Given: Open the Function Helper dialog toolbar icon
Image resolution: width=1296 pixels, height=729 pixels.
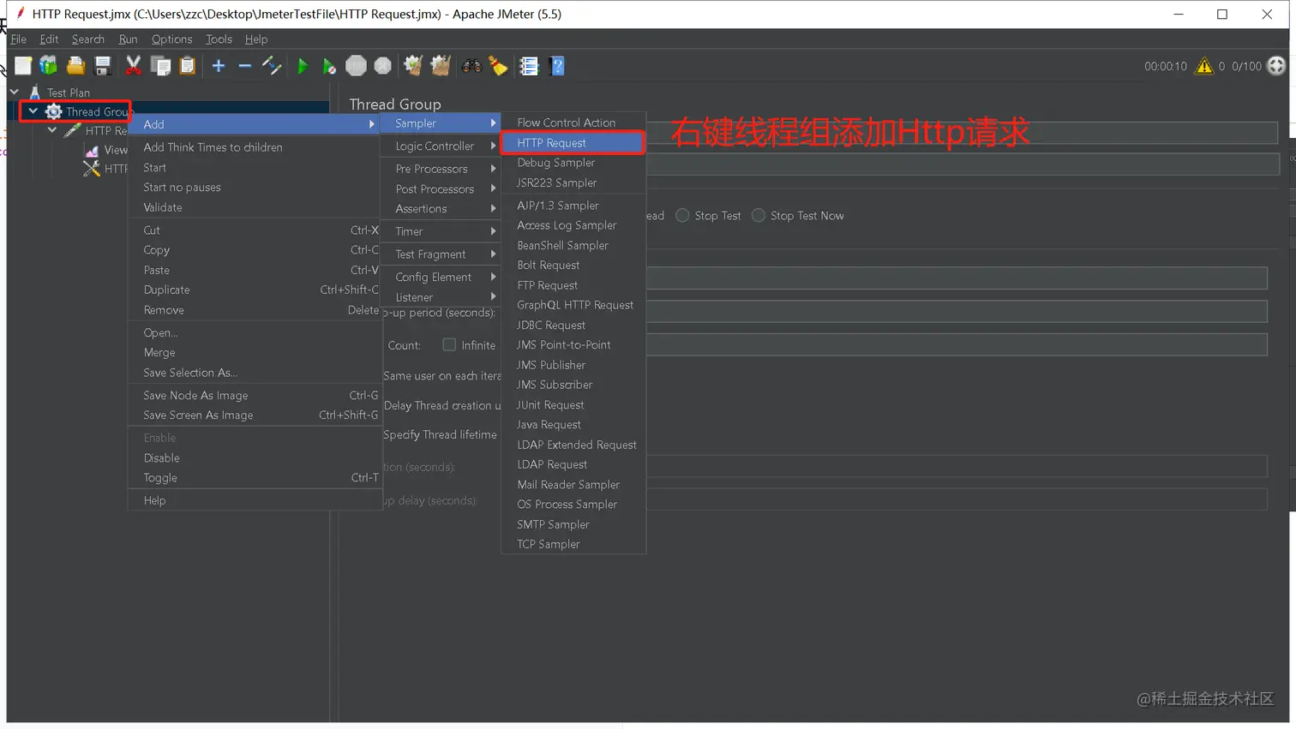Looking at the screenshot, I should click(x=529, y=66).
